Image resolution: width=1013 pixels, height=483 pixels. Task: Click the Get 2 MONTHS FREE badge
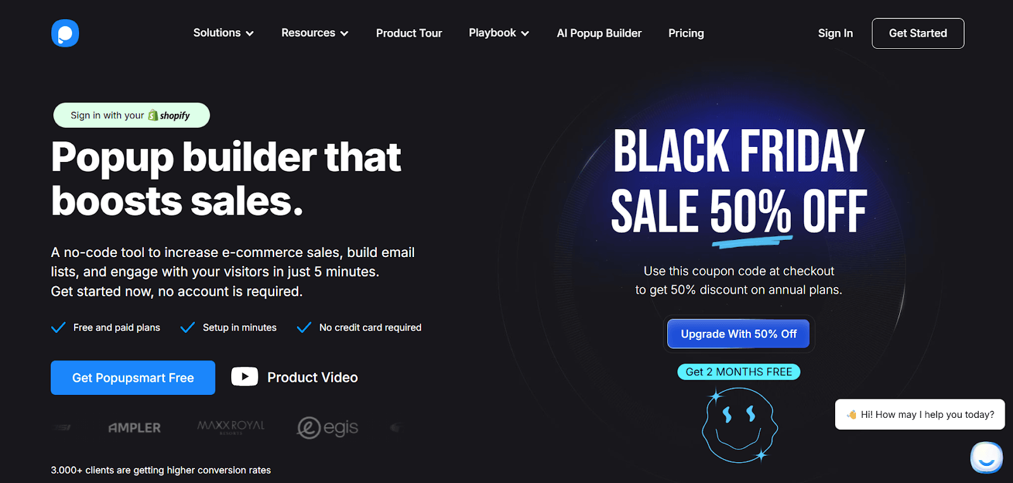point(739,372)
